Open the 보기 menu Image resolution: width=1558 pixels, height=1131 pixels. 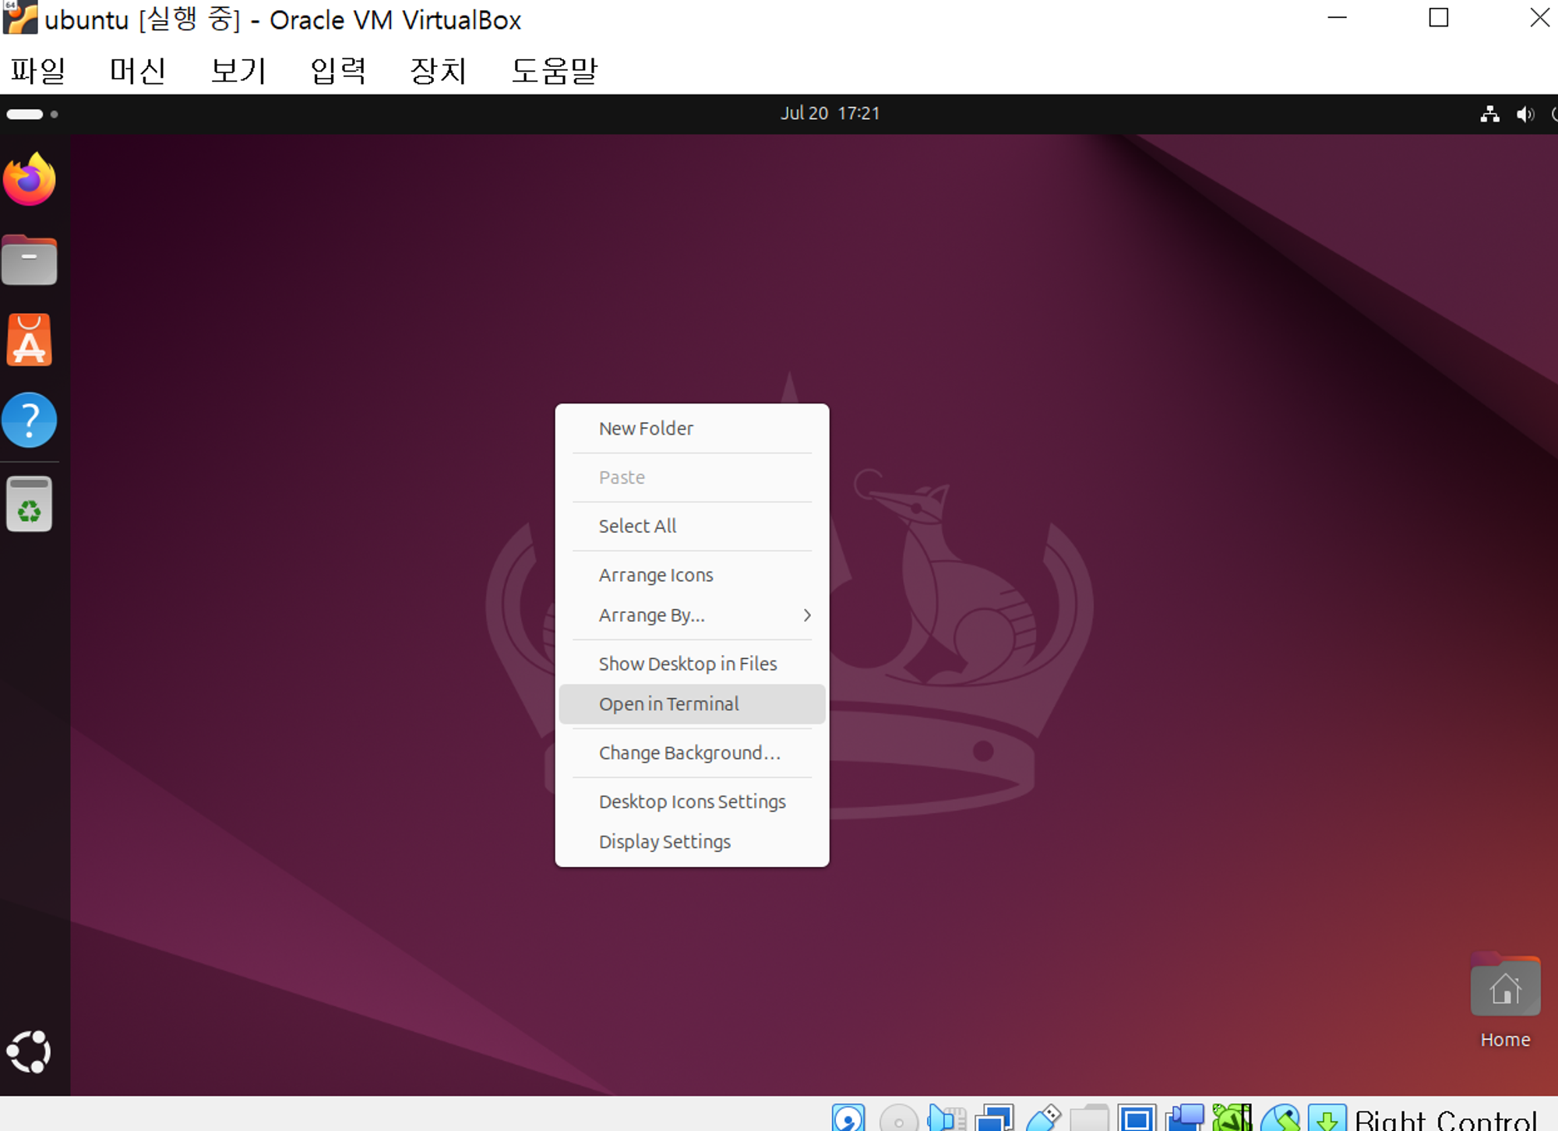point(238,71)
